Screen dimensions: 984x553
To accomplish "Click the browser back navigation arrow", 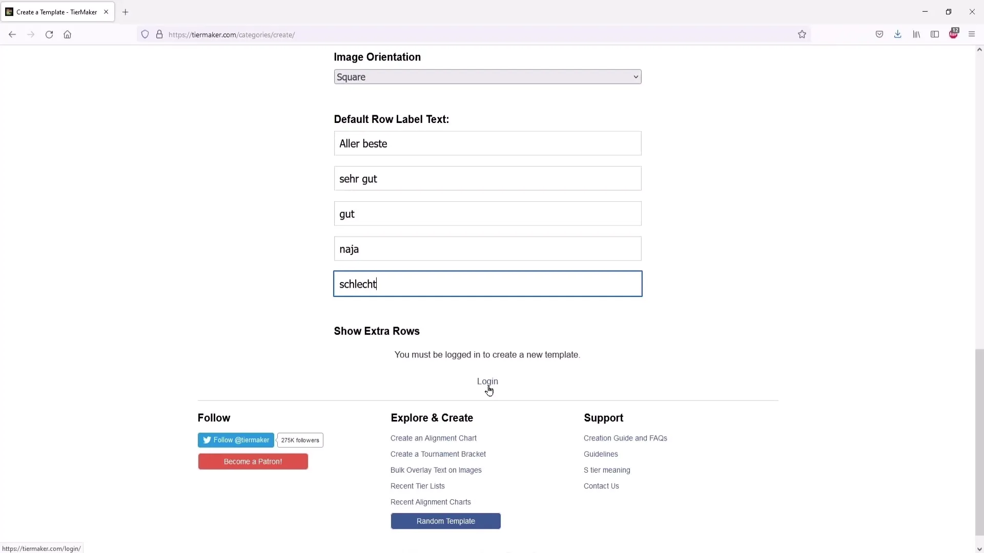I will [x=12, y=34].
